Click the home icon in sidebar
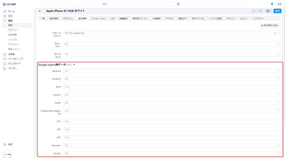The height and width of the screenshot is (158, 285). tap(5, 11)
